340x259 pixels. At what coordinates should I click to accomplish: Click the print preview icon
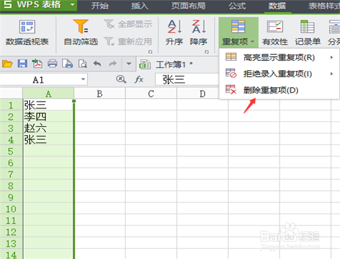click(x=82, y=63)
